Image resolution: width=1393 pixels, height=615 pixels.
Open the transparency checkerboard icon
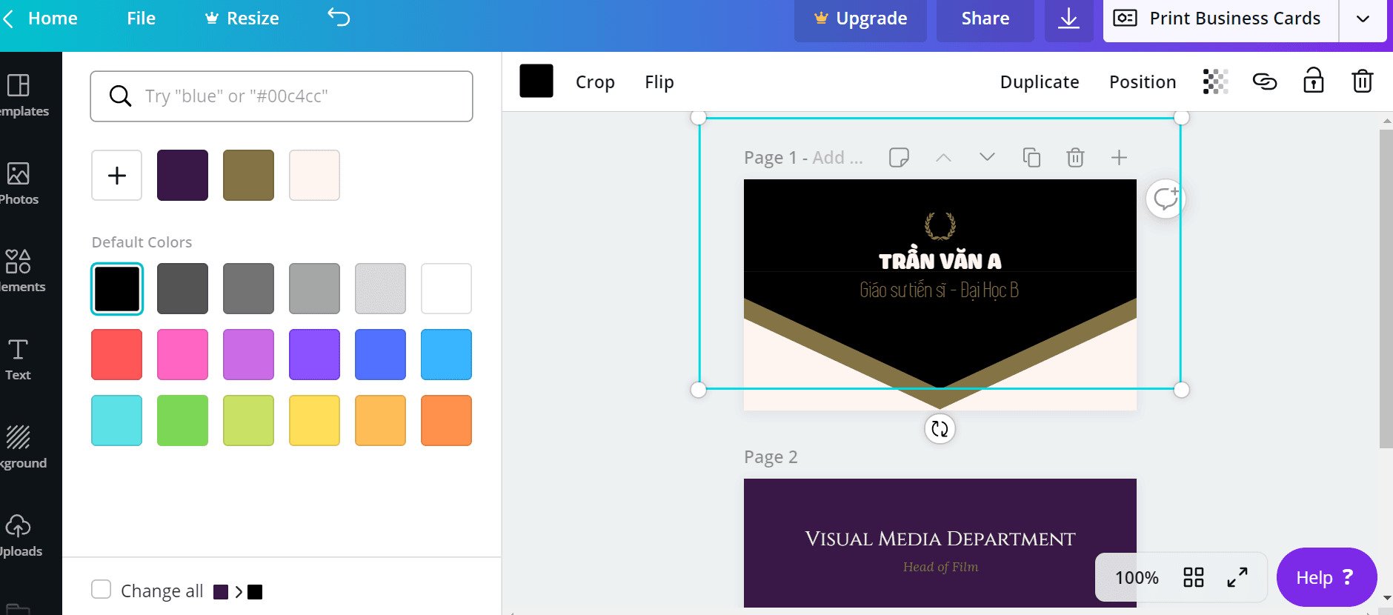coord(1215,82)
